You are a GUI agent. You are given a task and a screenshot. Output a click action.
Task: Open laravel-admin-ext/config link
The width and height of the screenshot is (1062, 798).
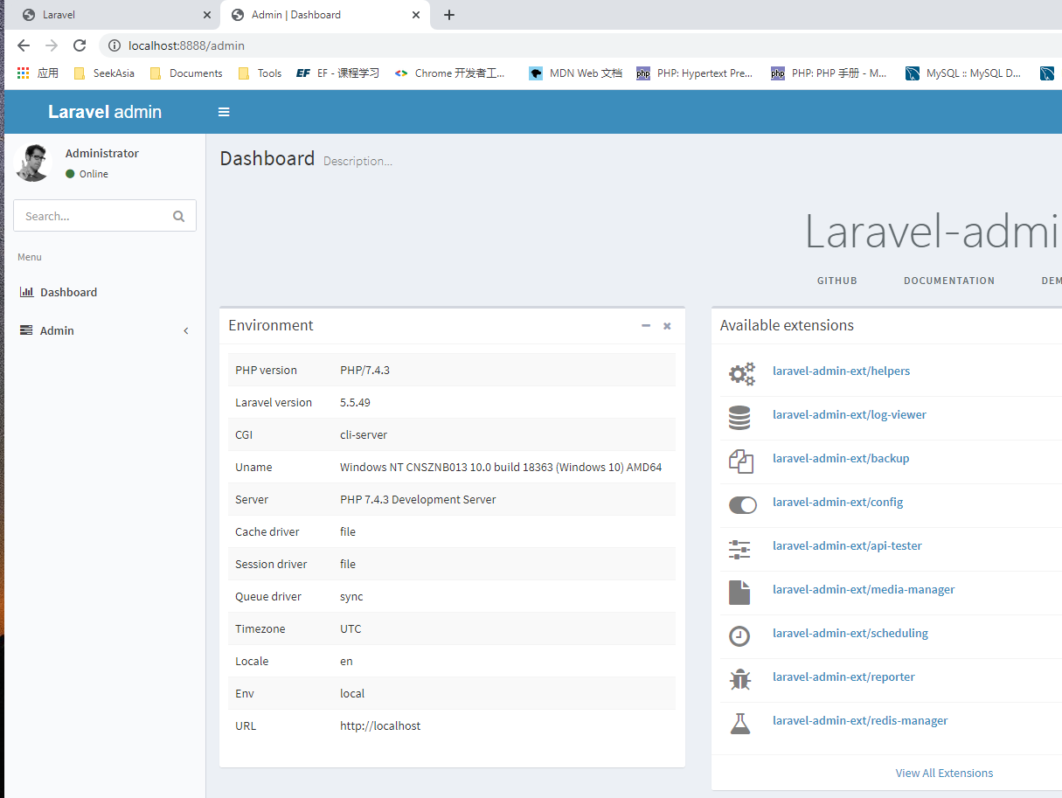click(838, 502)
